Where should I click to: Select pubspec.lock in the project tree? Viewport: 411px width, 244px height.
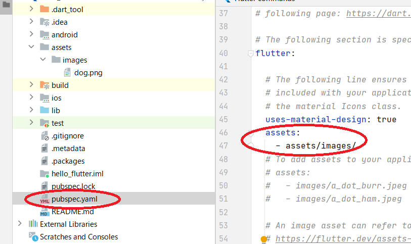point(73,186)
